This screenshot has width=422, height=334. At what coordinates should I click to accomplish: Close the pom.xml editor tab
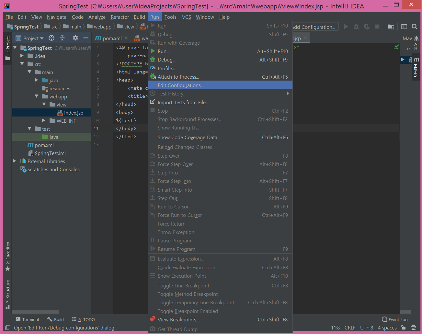tap(126, 38)
